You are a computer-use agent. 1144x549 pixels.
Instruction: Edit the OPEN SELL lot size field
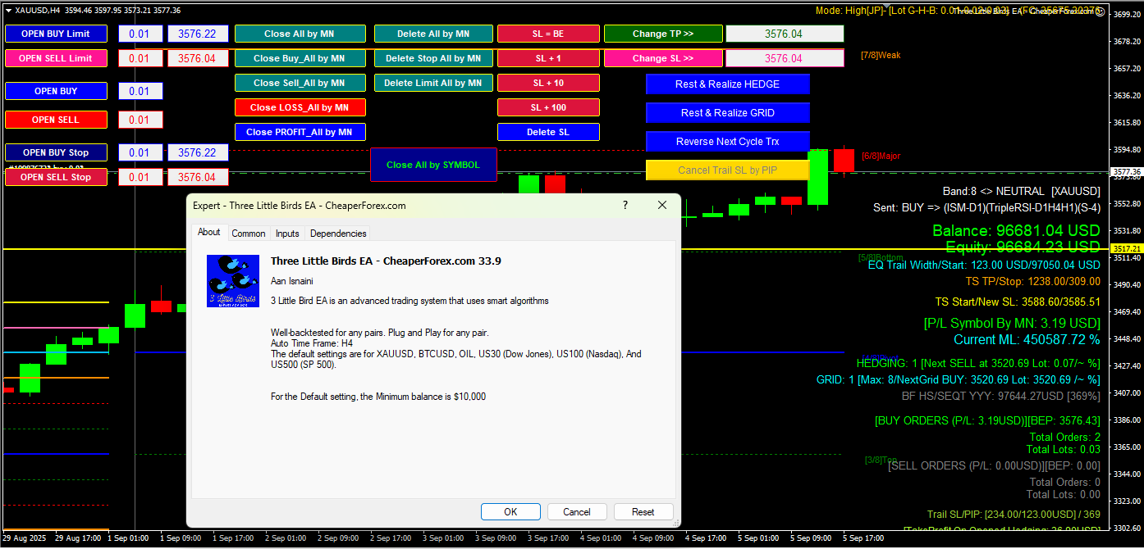click(140, 120)
